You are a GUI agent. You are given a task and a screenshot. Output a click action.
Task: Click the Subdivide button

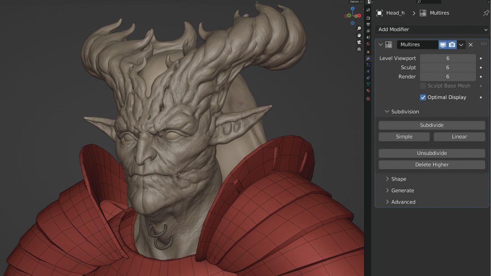point(431,125)
